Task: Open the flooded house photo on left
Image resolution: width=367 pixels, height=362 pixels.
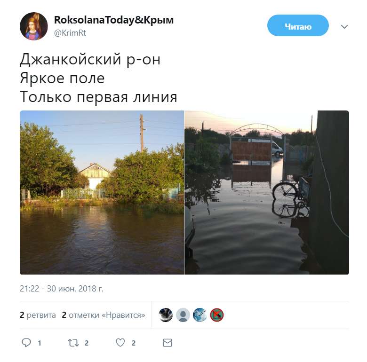Action: (x=102, y=192)
